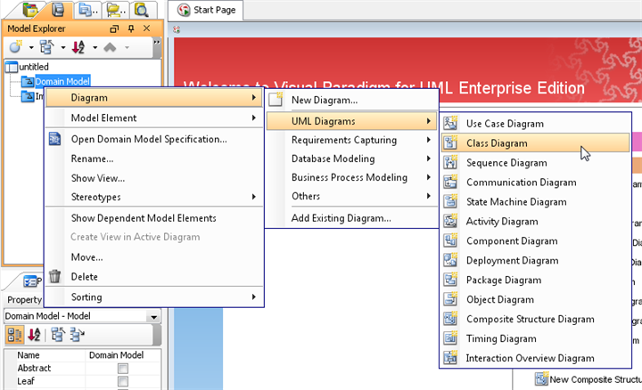This screenshot has width=642, height=390.
Task: Click the Deployment Diagram icon
Action: (450, 260)
